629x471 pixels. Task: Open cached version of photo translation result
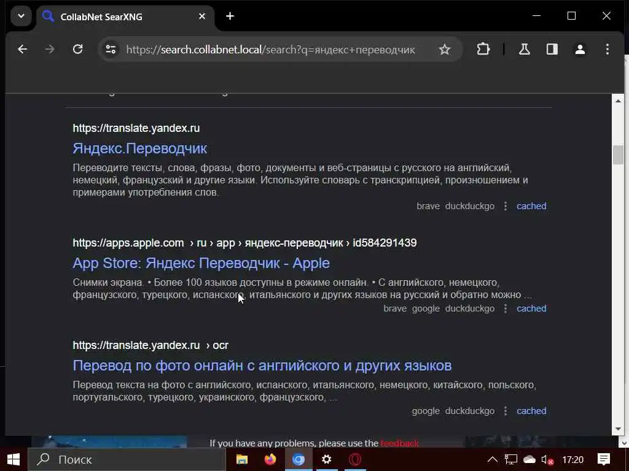coord(531,411)
